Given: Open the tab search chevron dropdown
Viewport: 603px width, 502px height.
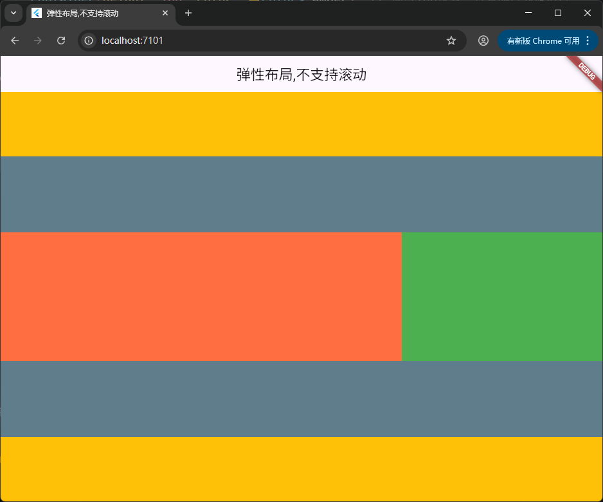Looking at the screenshot, I should point(14,13).
